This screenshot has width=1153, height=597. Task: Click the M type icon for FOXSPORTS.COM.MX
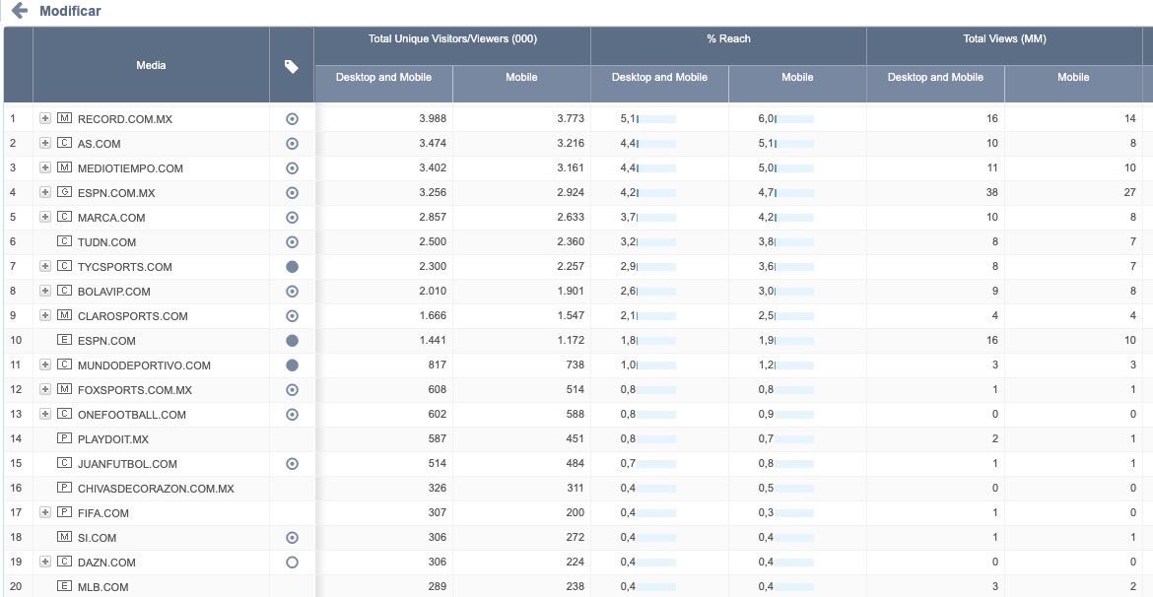click(x=64, y=390)
